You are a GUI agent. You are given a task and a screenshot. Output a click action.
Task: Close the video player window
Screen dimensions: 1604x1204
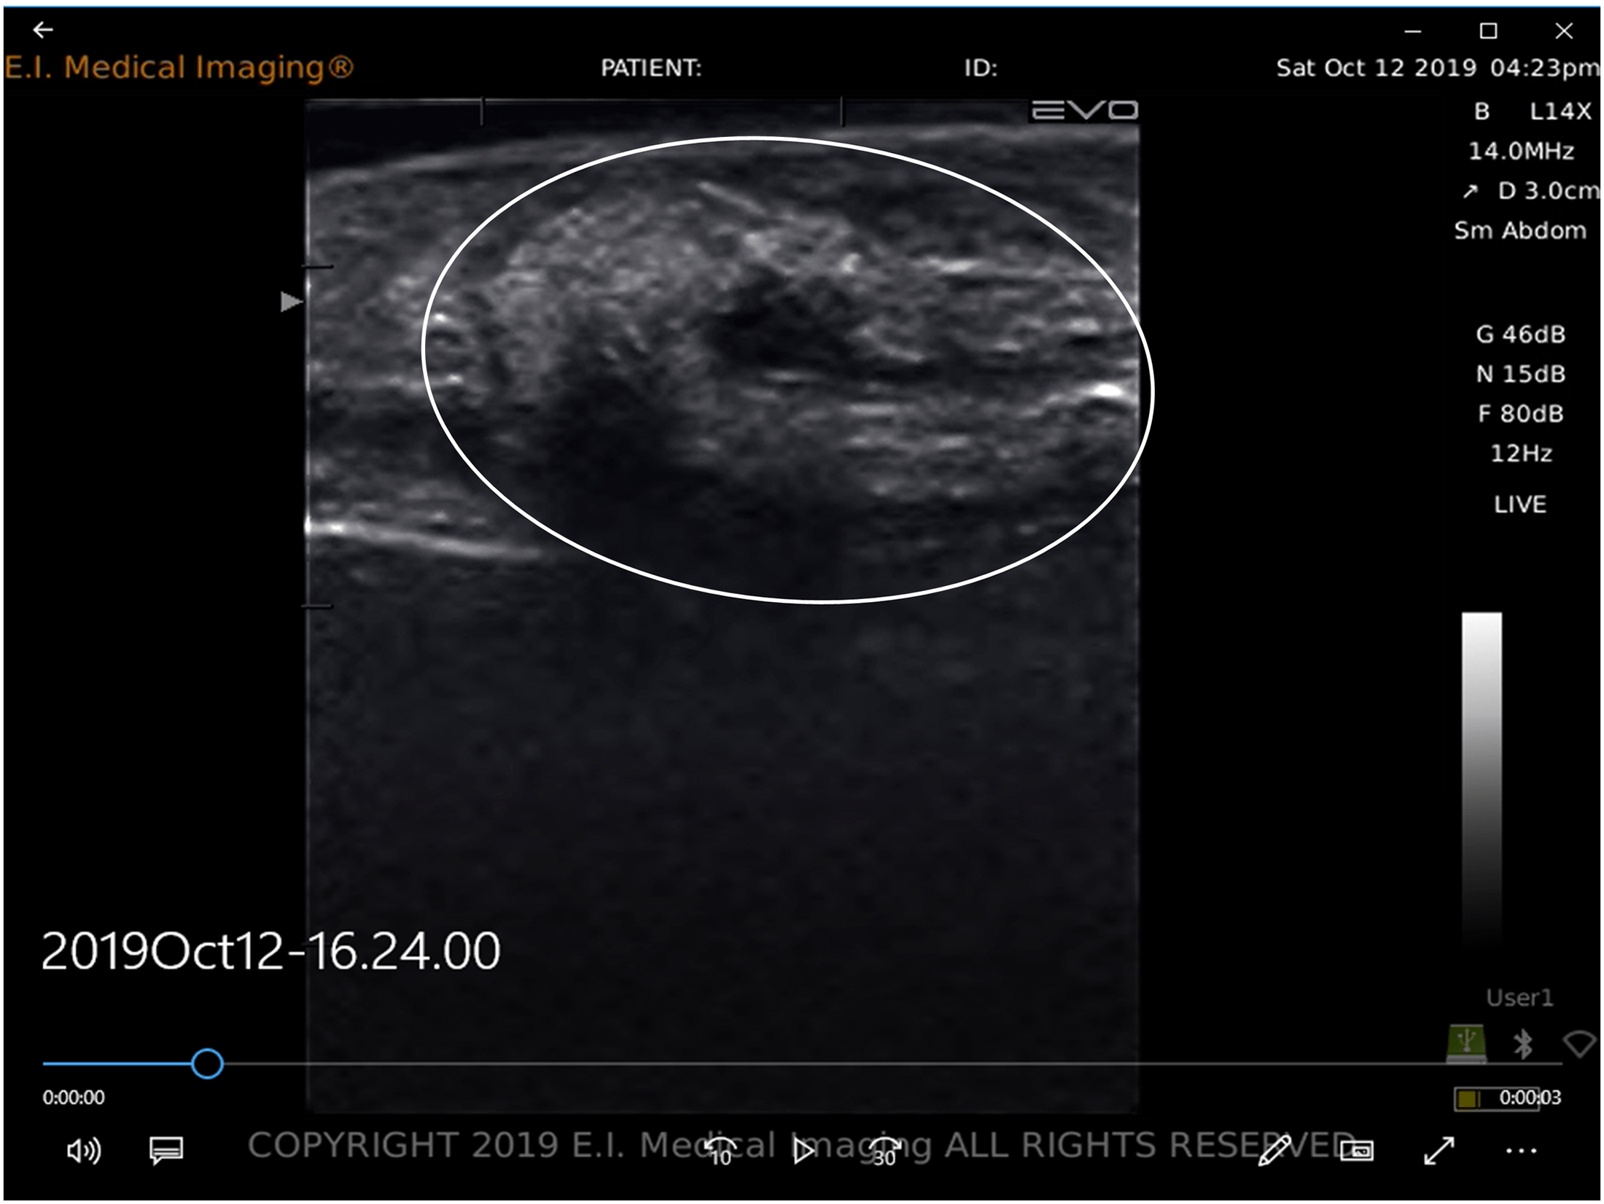(1564, 31)
